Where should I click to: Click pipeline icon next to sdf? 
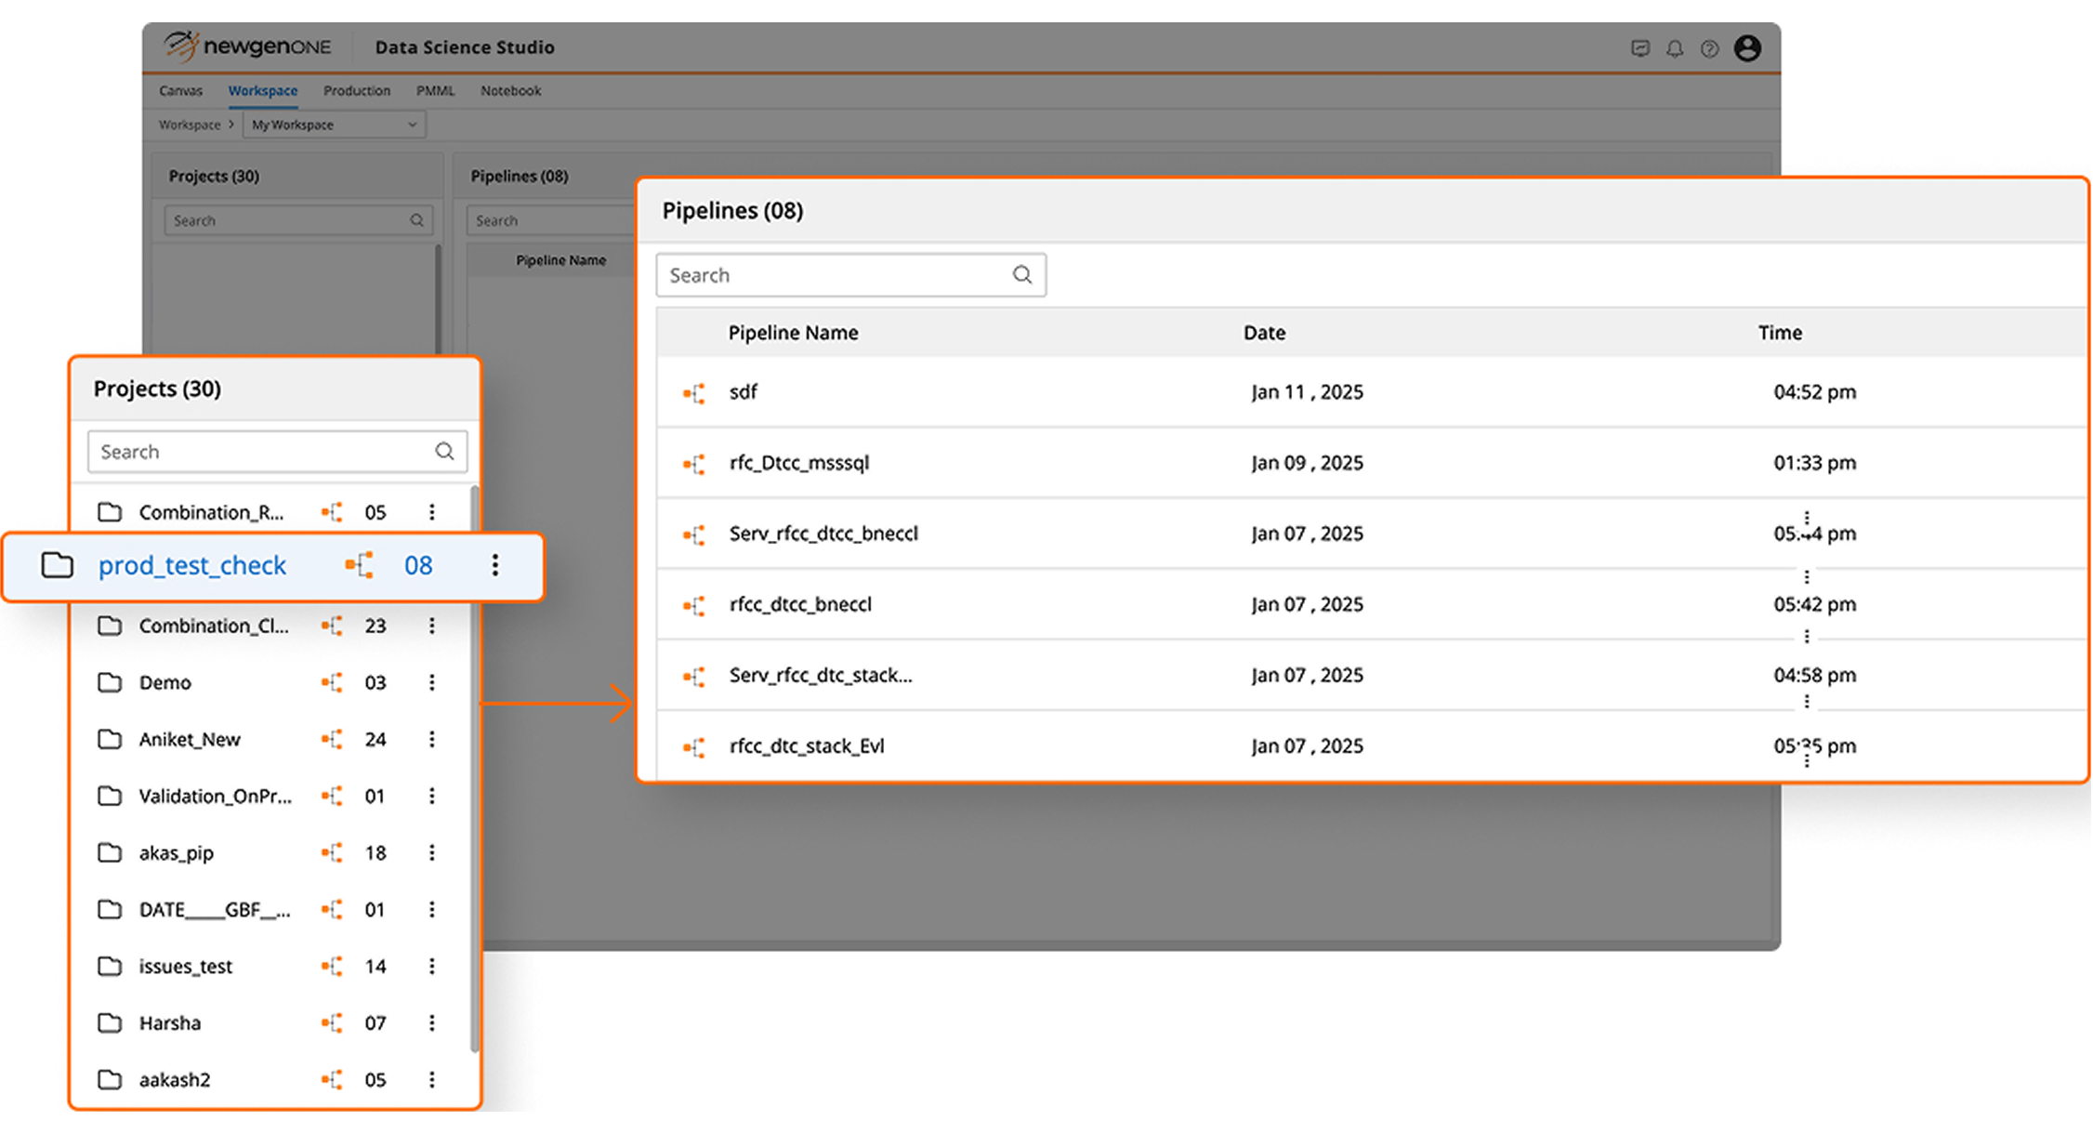(694, 393)
